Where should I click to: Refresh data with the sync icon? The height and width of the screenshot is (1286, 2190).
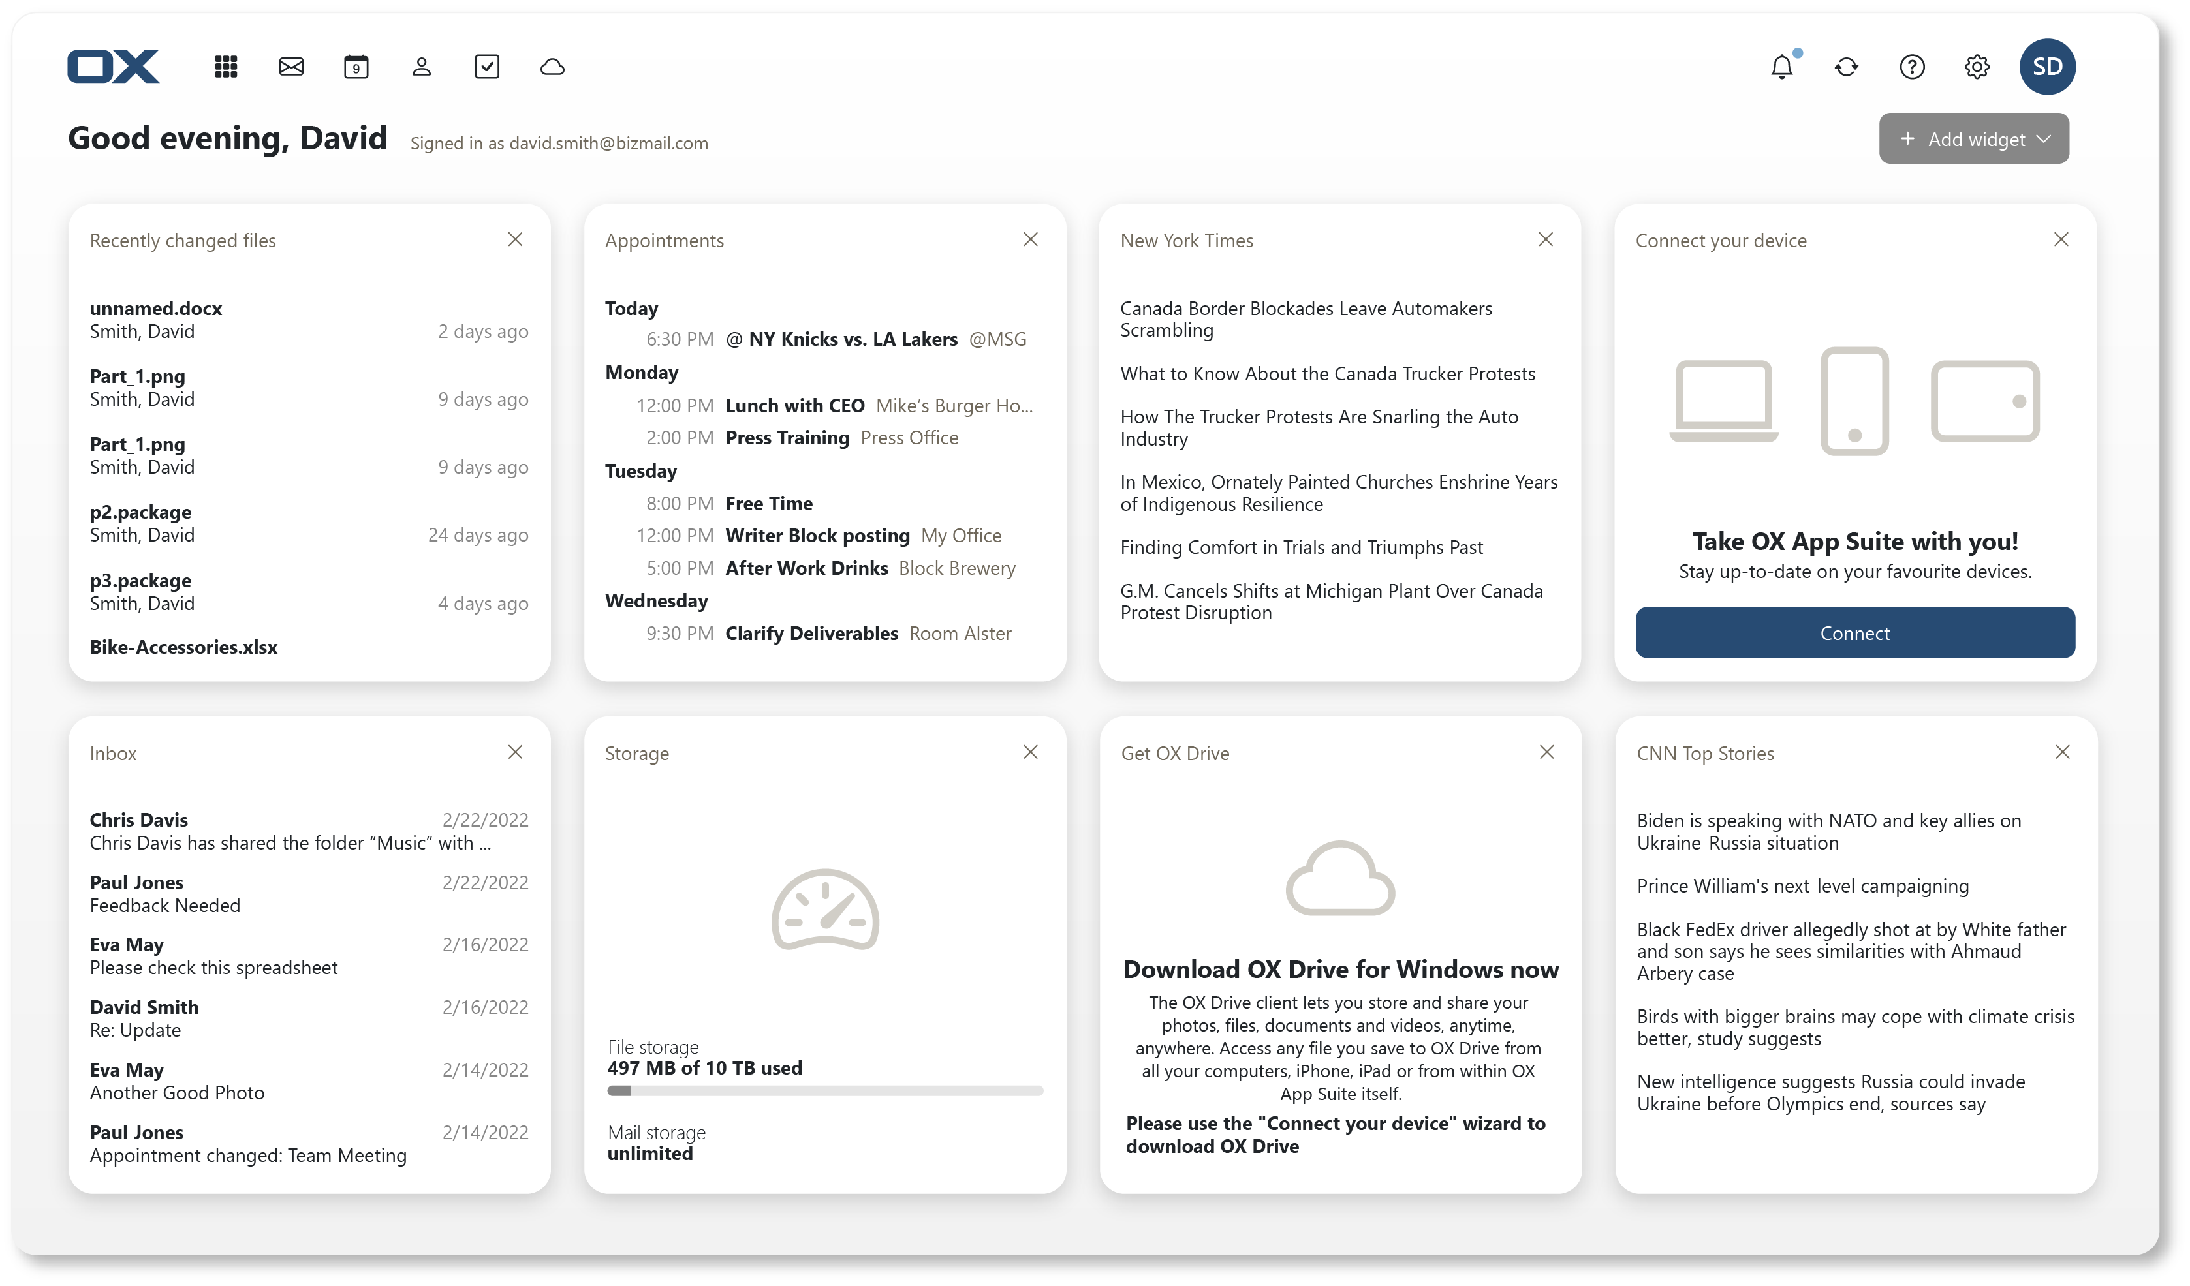tap(1847, 67)
